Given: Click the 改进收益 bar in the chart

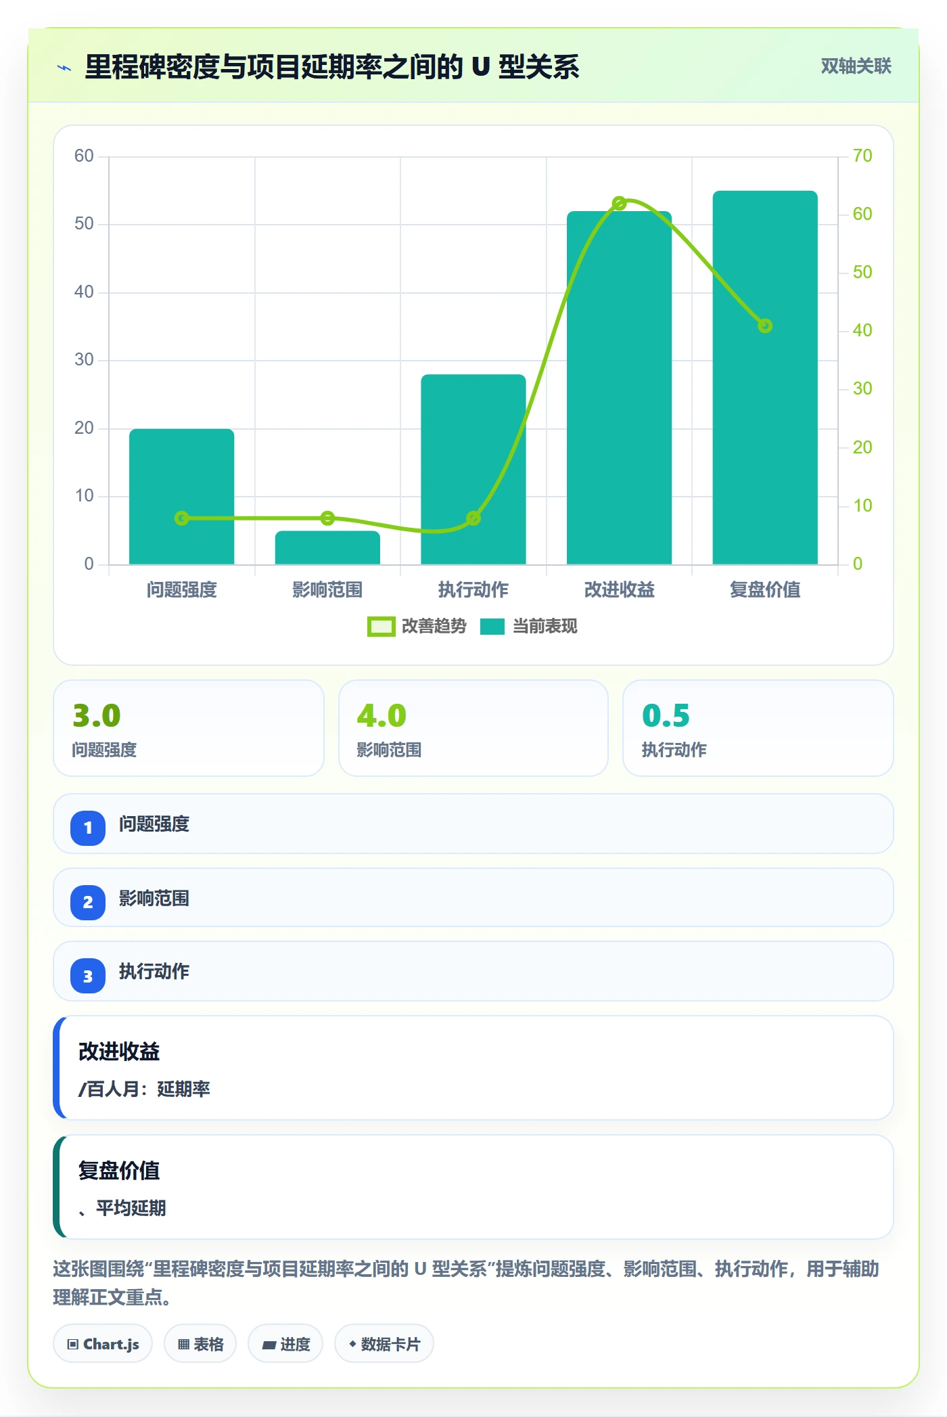Looking at the screenshot, I should tap(620, 388).
